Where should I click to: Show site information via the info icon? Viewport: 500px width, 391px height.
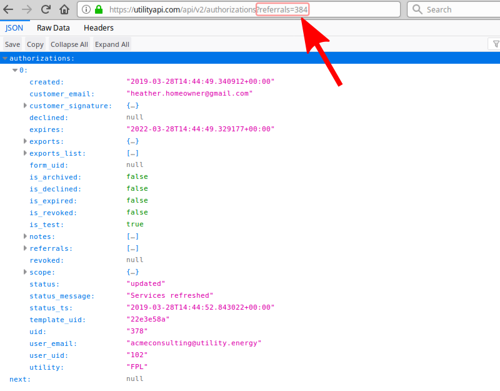[86, 9]
